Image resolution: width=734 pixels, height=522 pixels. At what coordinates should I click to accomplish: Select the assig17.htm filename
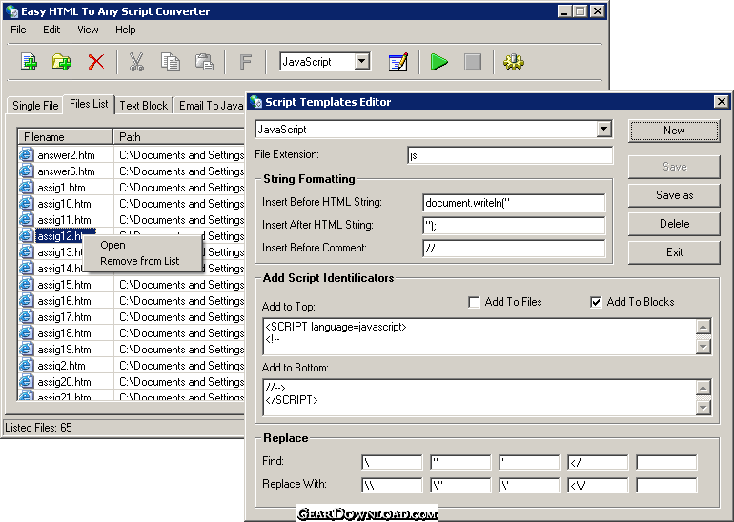(64, 317)
